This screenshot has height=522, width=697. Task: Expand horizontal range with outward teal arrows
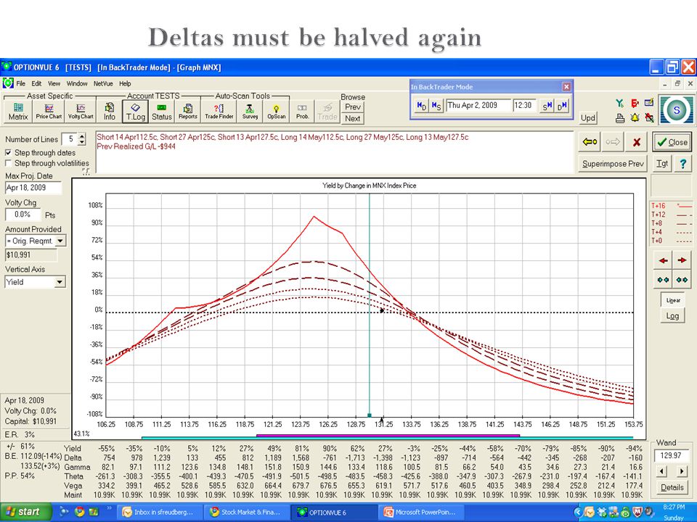(682, 280)
